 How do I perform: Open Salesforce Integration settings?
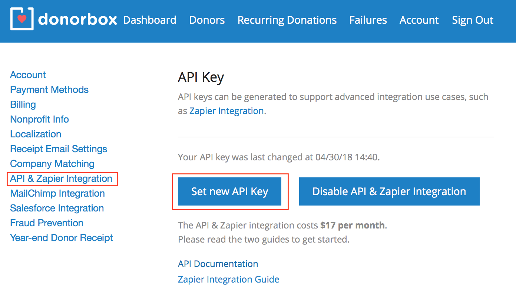tap(57, 208)
